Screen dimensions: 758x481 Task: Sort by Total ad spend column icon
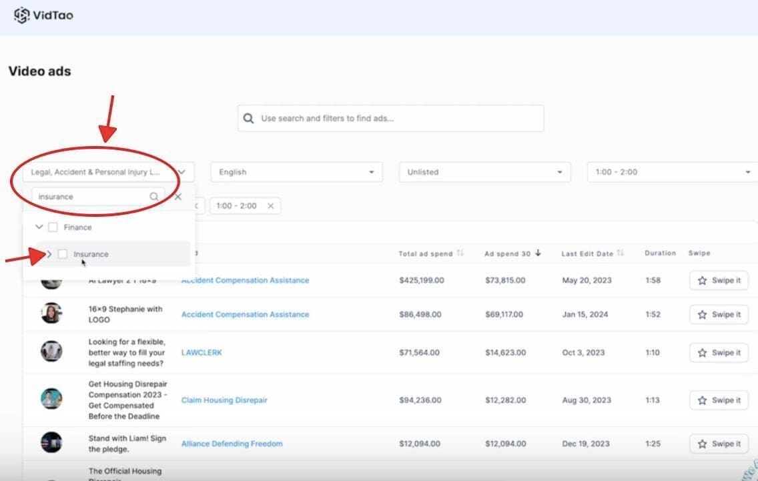[x=459, y=254]
